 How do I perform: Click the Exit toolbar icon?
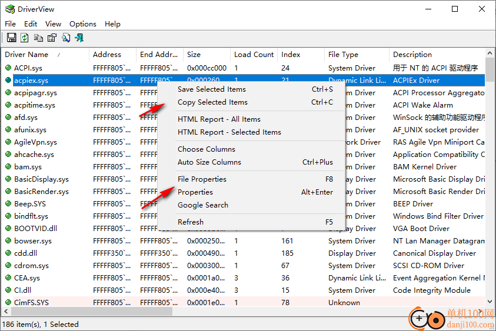tap(79, 38)
